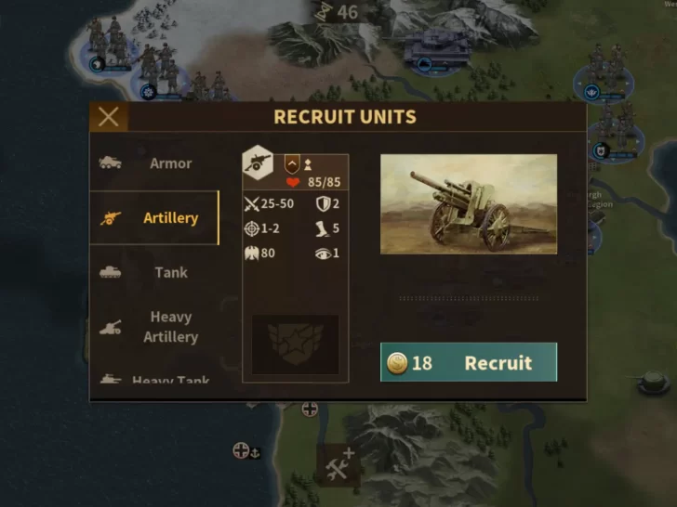677x507 pixels.
Task: Choose the Tank category
Action: pos(154,272)
